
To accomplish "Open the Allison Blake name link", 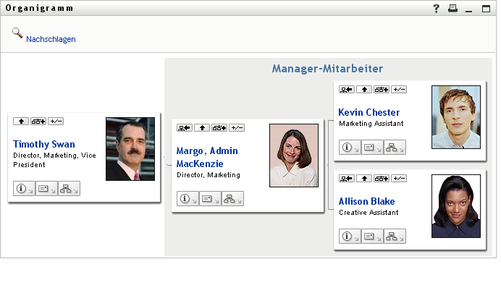I will click(x=367, y=201).
